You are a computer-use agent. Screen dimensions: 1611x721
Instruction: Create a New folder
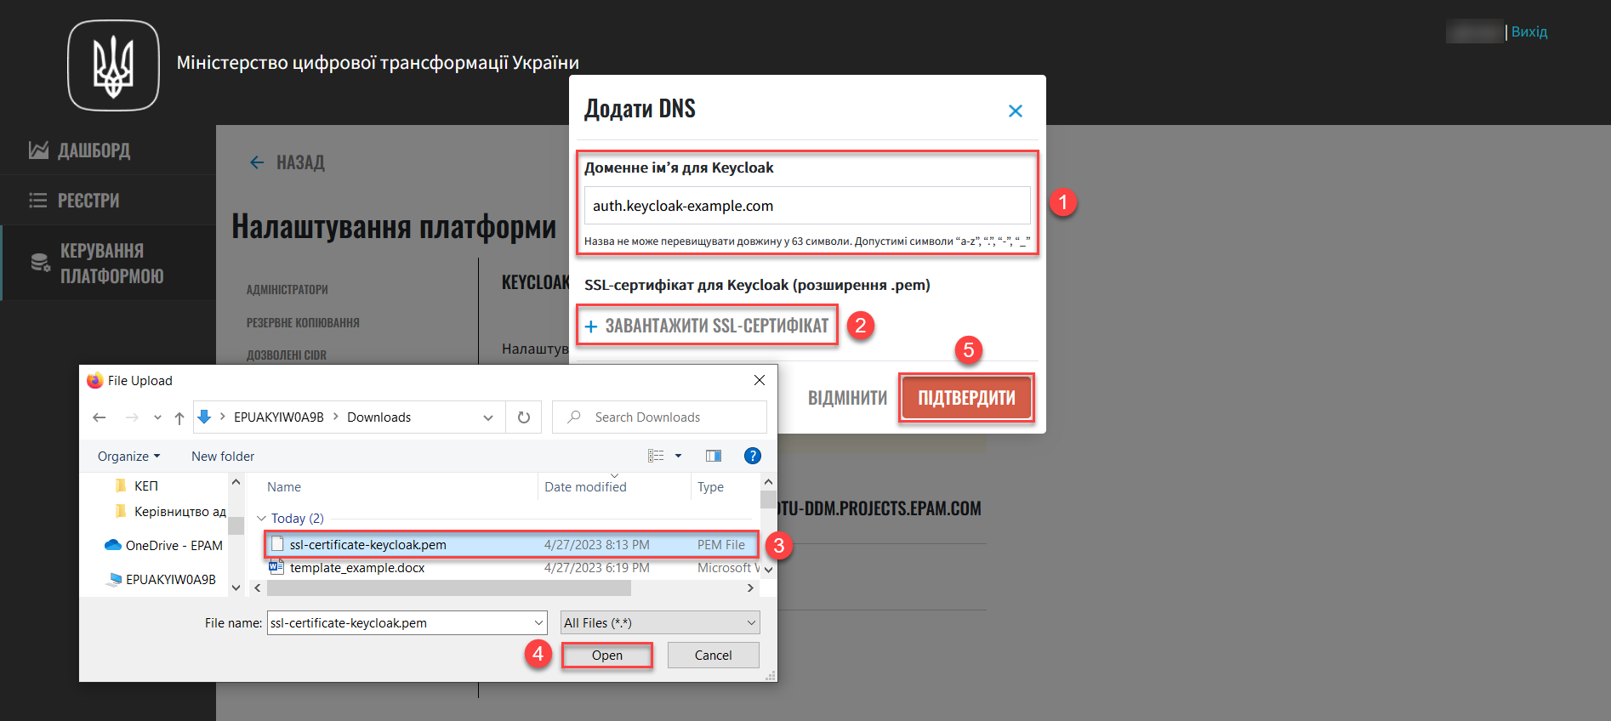[223, 457]
